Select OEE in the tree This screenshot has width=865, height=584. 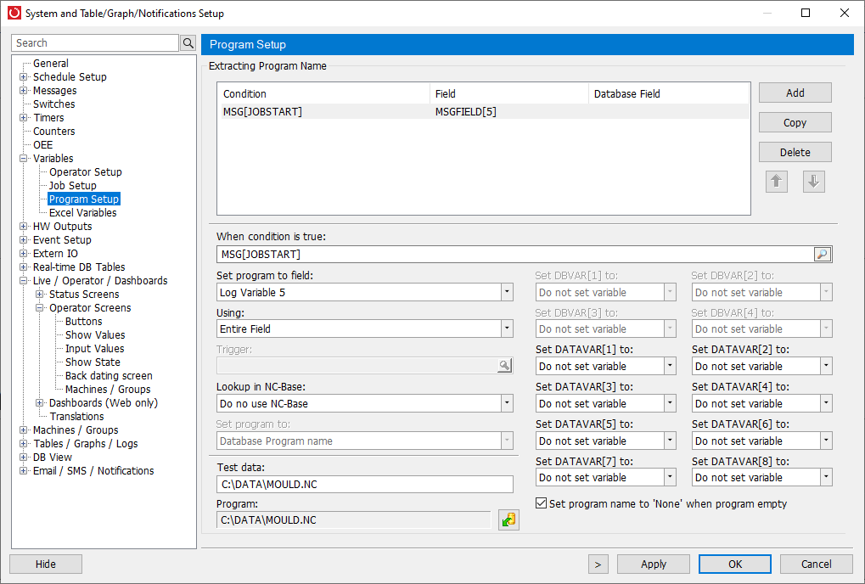tap(43, 145)
